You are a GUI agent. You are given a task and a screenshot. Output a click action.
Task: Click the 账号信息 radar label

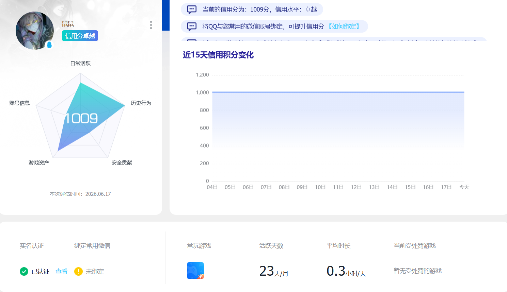pos(19,103)
